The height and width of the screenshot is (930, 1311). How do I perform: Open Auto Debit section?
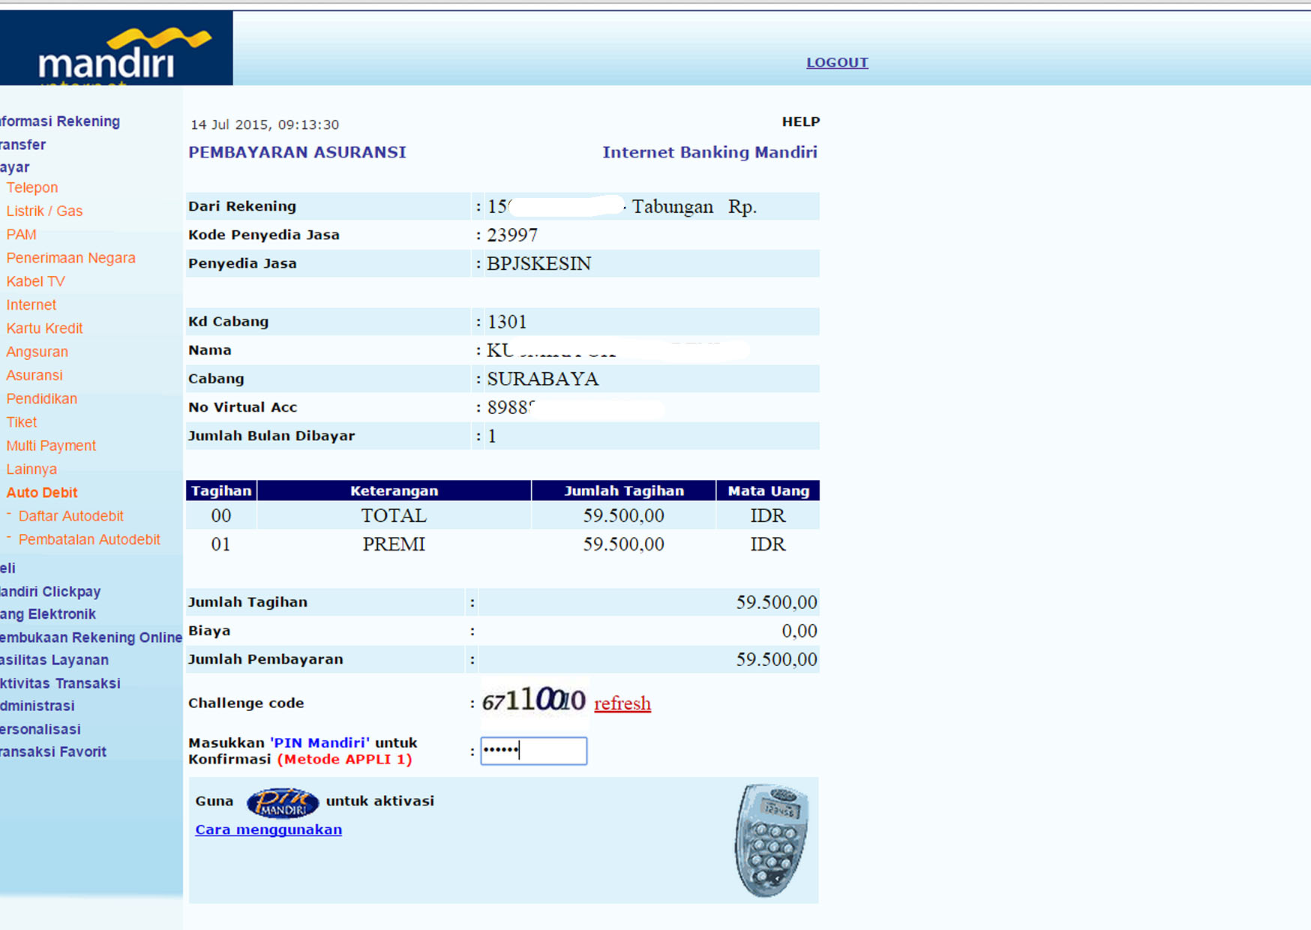[x=42, y=493]
